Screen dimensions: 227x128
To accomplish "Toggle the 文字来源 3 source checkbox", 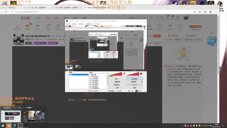I will click(x=91, y=77).
